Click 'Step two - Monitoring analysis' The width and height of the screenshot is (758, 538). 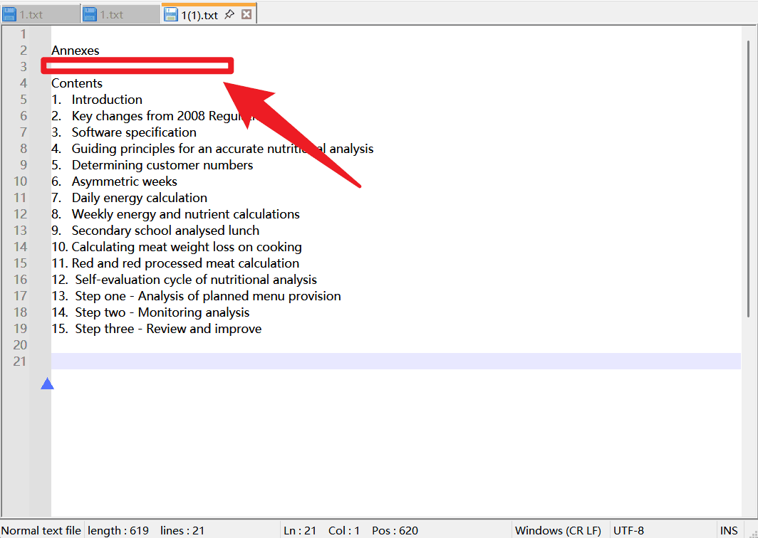click(x=162, y=312)
